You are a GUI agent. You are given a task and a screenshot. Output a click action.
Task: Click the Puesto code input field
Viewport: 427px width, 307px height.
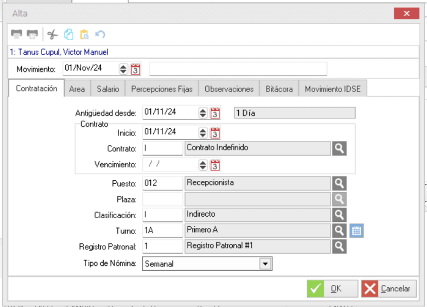tap(162, 183)
